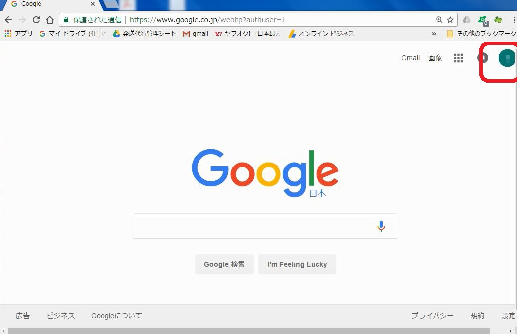Open the 設定 footer link

tap(508, 316)
